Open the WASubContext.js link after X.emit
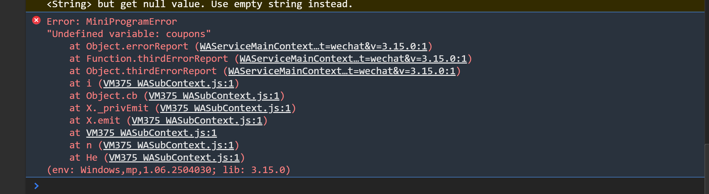 (197, 121)
